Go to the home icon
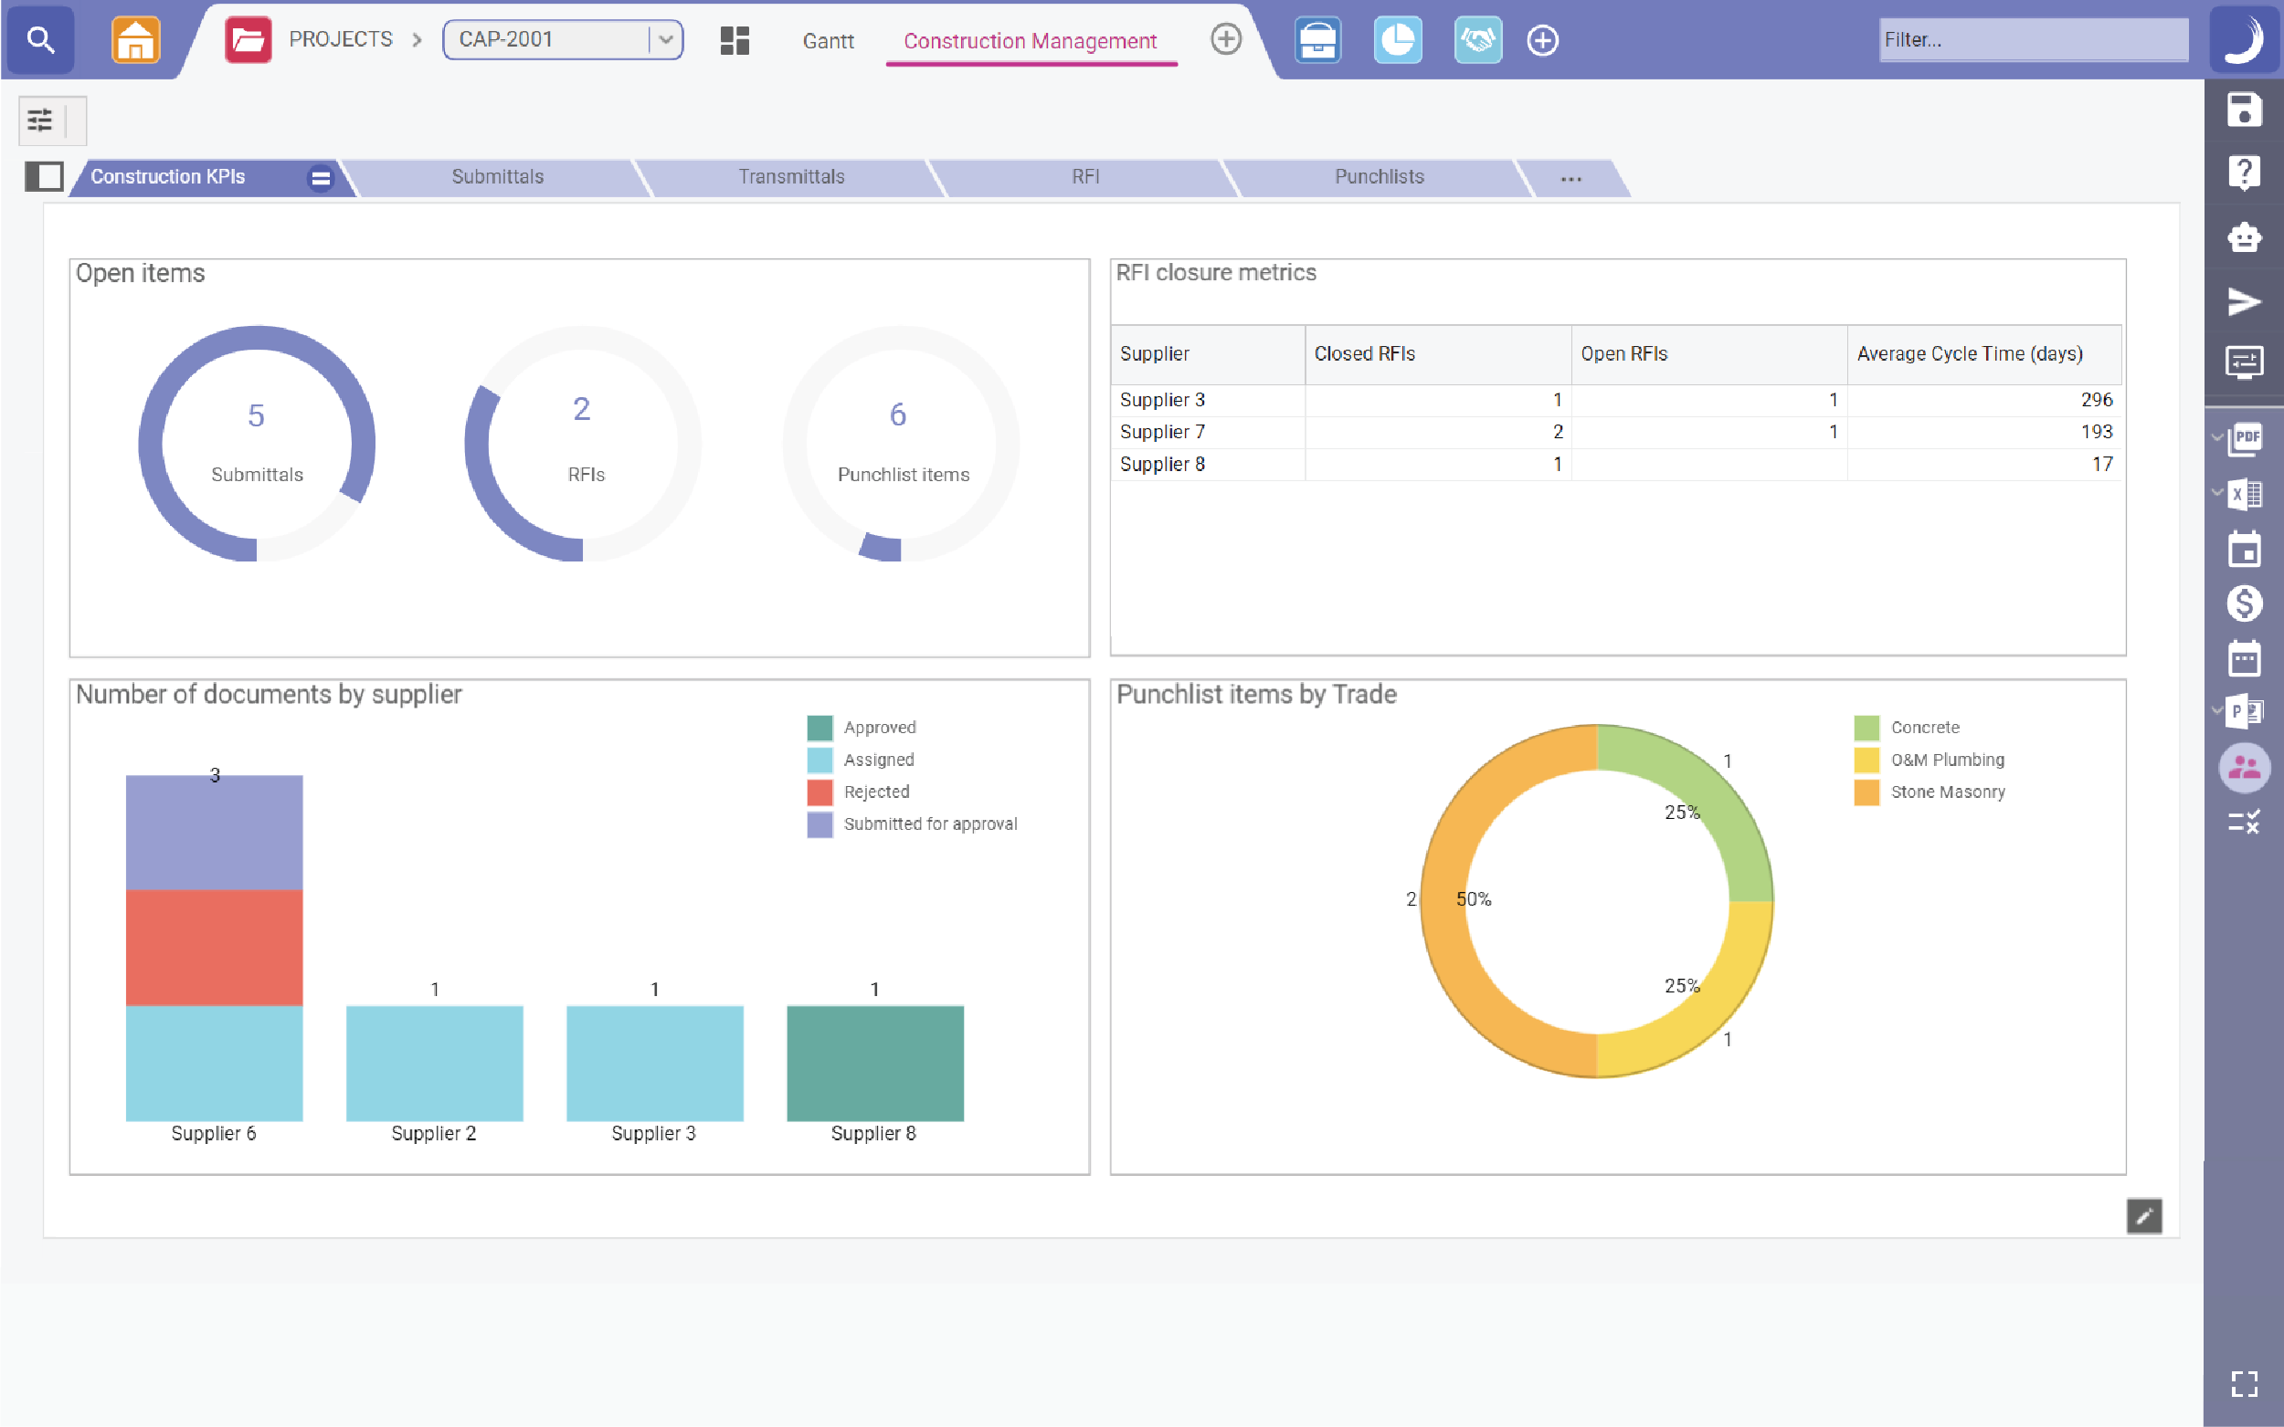 [x=135, y=39]
